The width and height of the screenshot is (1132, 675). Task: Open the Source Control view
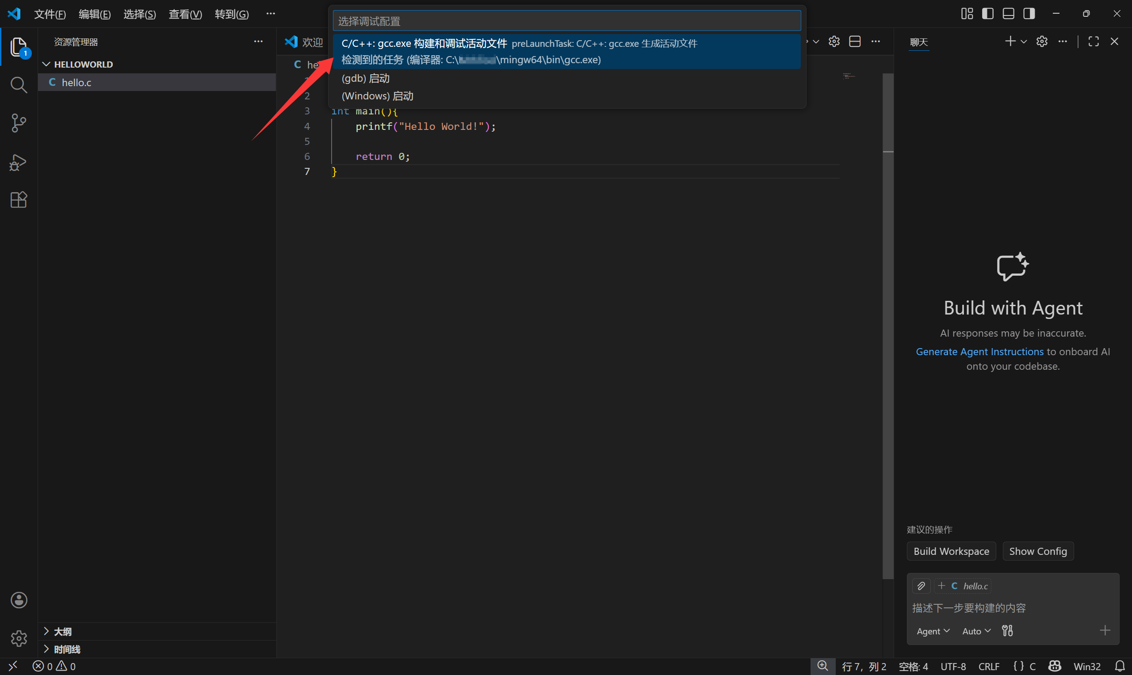click(x=19, y=123)
